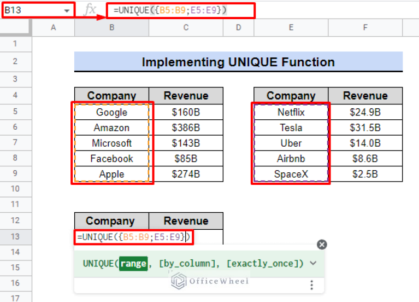The width and height of the screenshot is (419, 302).
Task: Click the Select All corner box
Action: tap(15, 27)
